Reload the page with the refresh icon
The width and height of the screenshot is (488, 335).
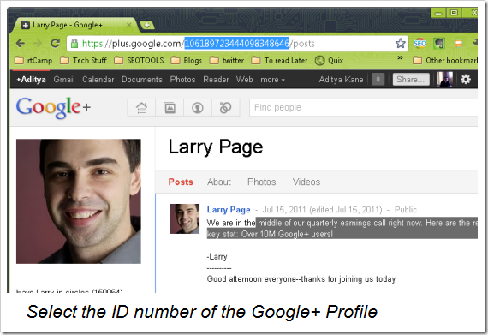click(56, 44)
